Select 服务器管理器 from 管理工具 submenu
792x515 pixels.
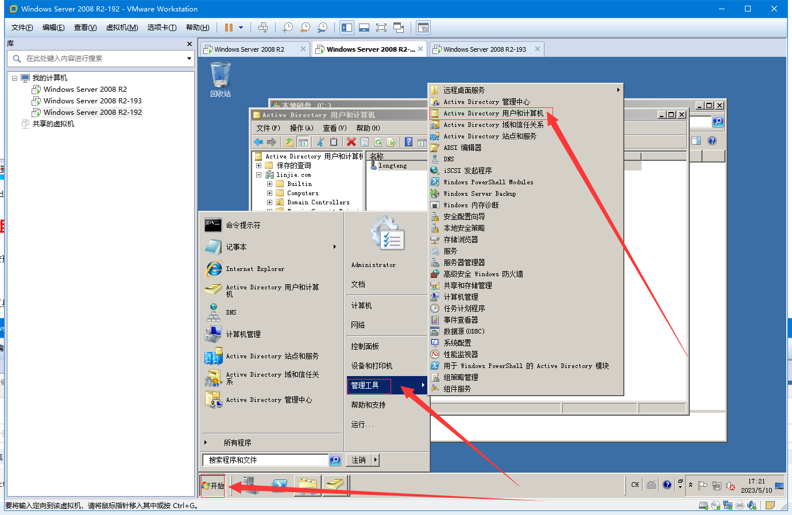(x=526, y=262)
